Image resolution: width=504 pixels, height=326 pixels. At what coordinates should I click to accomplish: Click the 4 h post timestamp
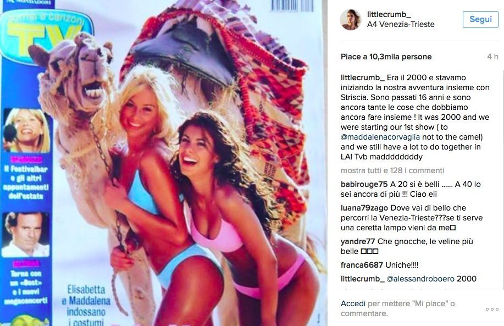pyautogui.click(x=492, y=57)
